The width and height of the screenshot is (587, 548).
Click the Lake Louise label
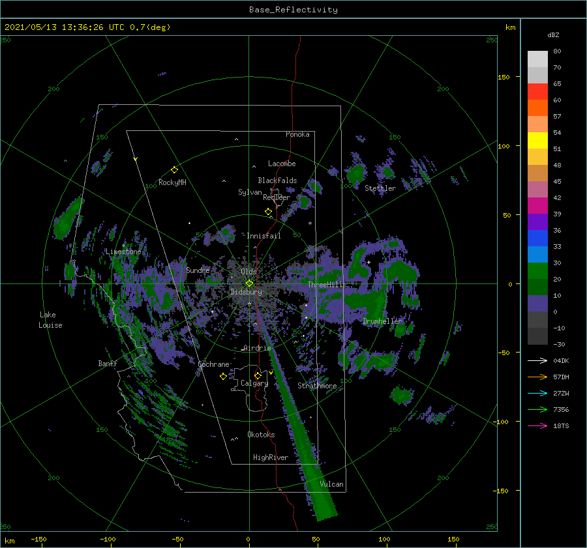(50, 320)
